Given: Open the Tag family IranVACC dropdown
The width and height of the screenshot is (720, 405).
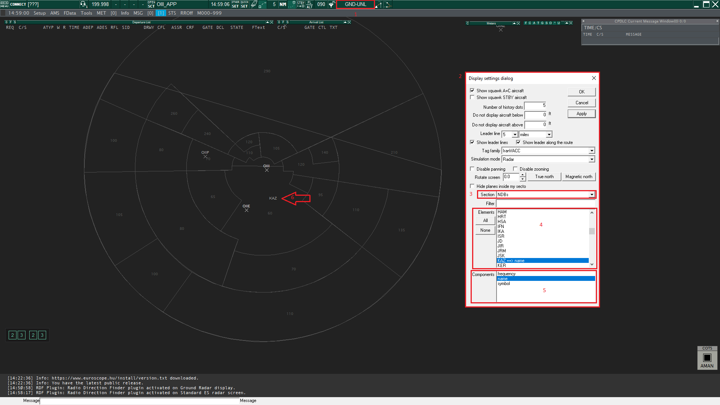Looking at the screenshot, I should 592,151.
